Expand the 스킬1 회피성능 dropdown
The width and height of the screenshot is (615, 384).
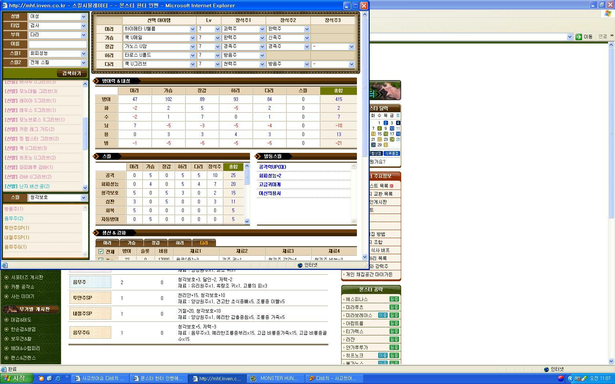(83, 54)
